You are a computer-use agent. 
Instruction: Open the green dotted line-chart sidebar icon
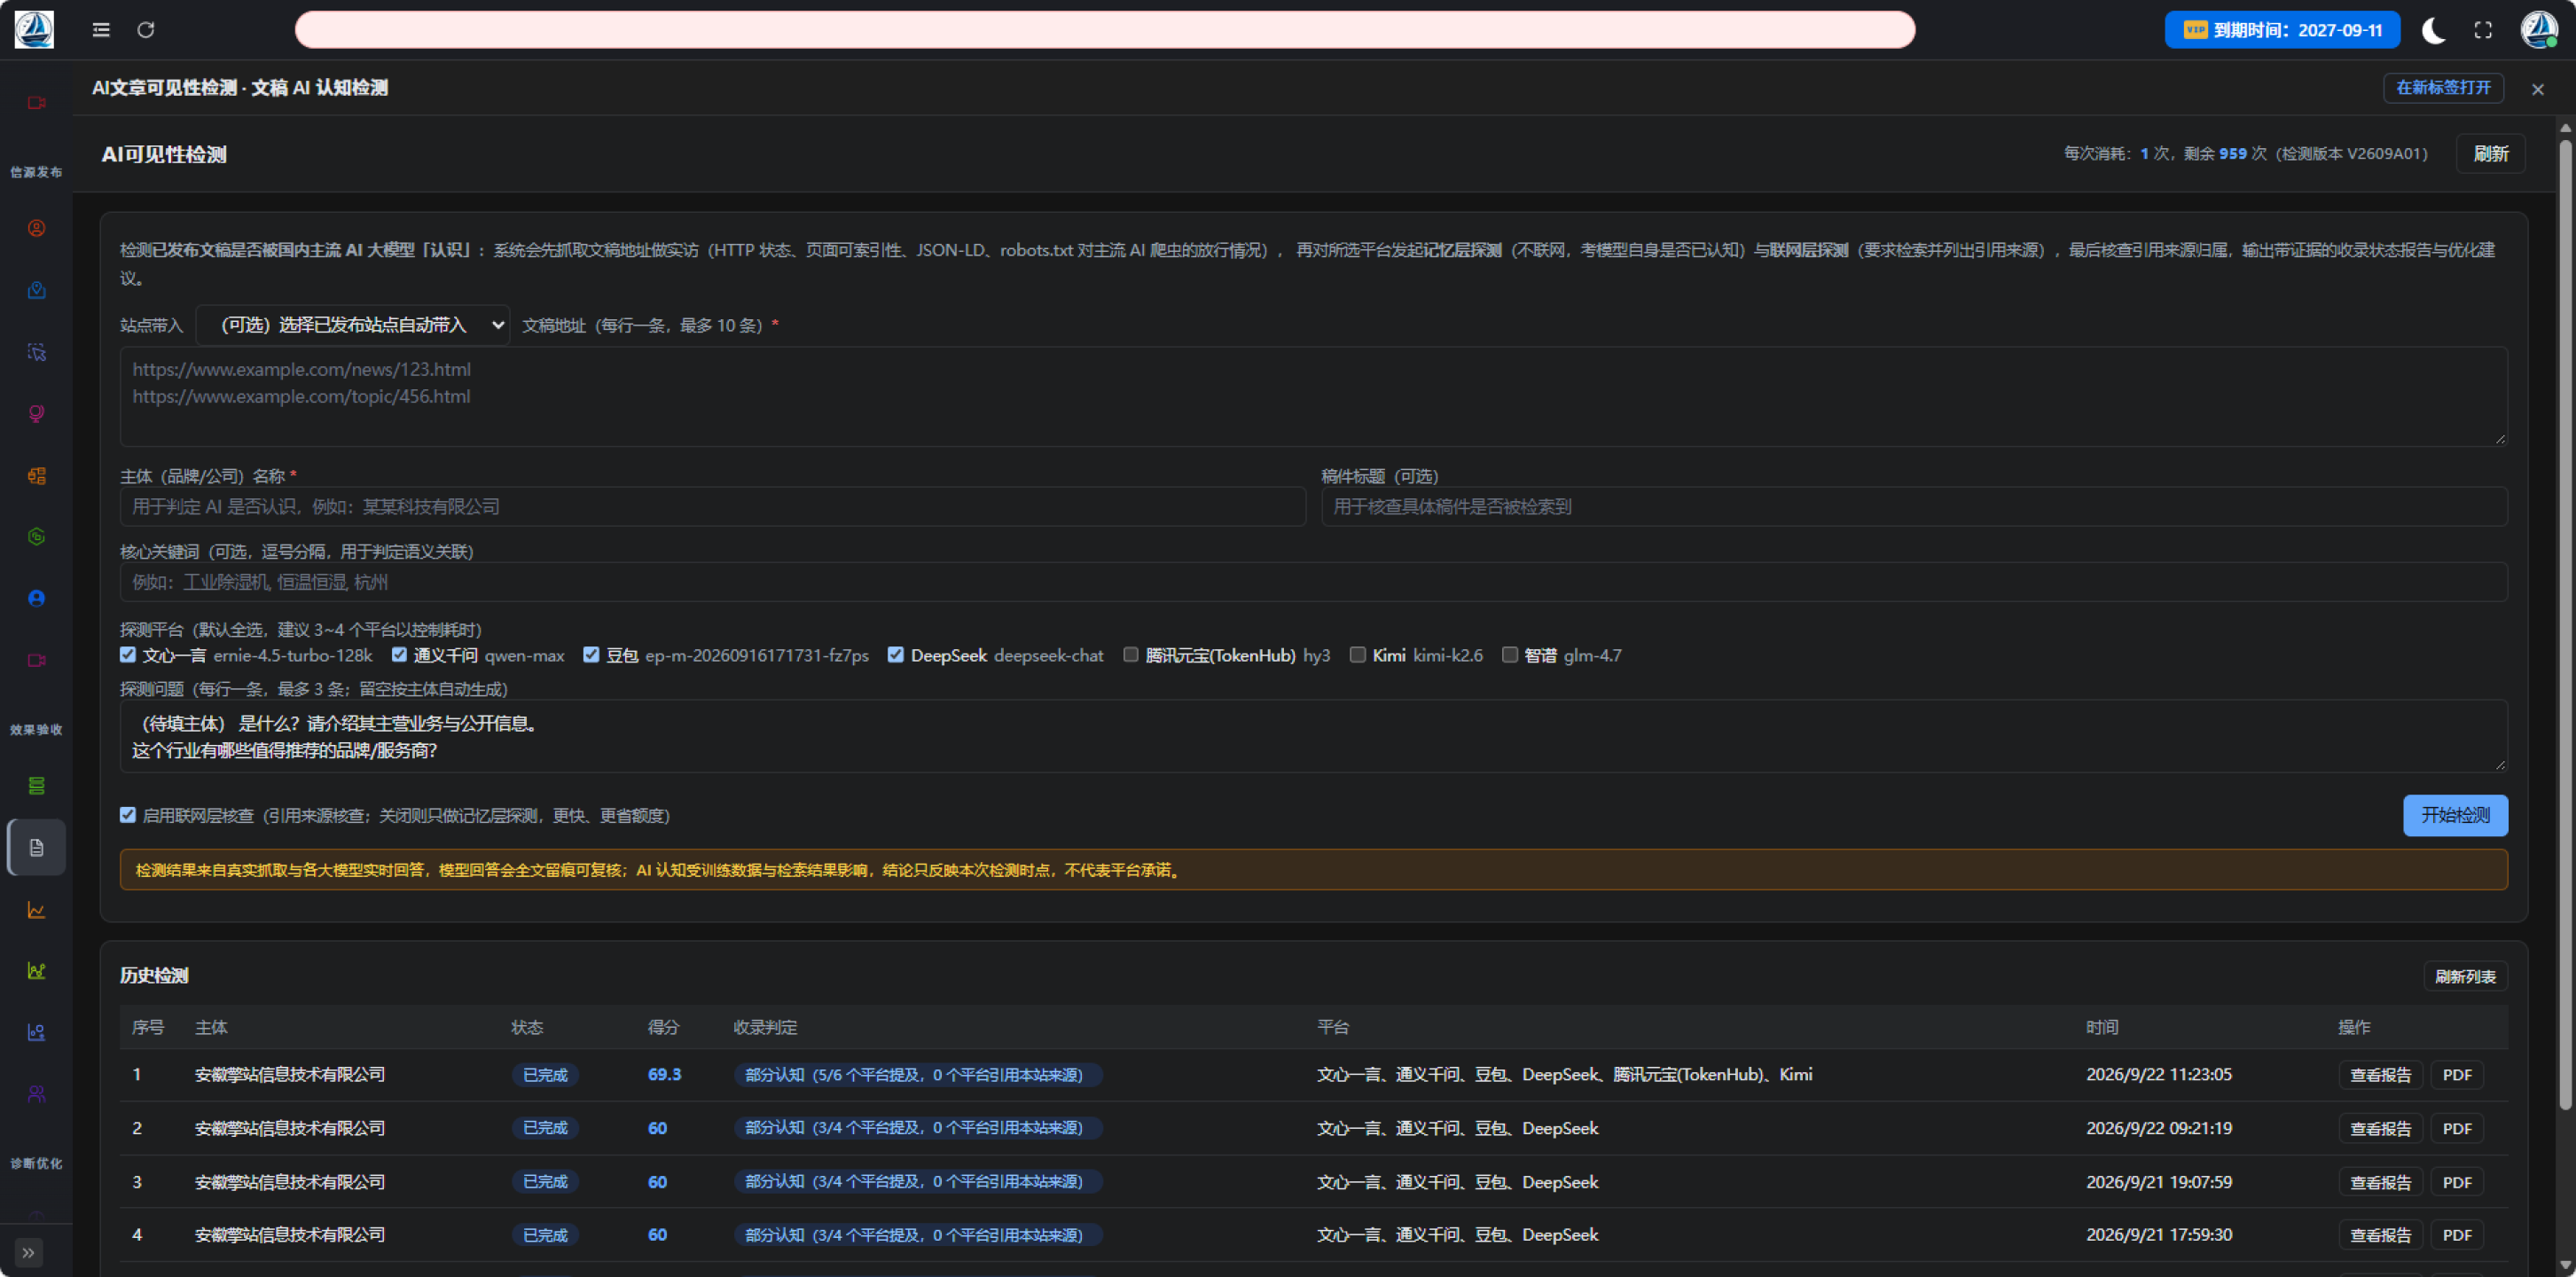(37, 971)
